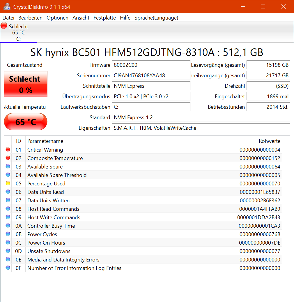Click the blue status dot for Power Cycles
The height and width of the screenshot is (302, 294).
point(8,234)
